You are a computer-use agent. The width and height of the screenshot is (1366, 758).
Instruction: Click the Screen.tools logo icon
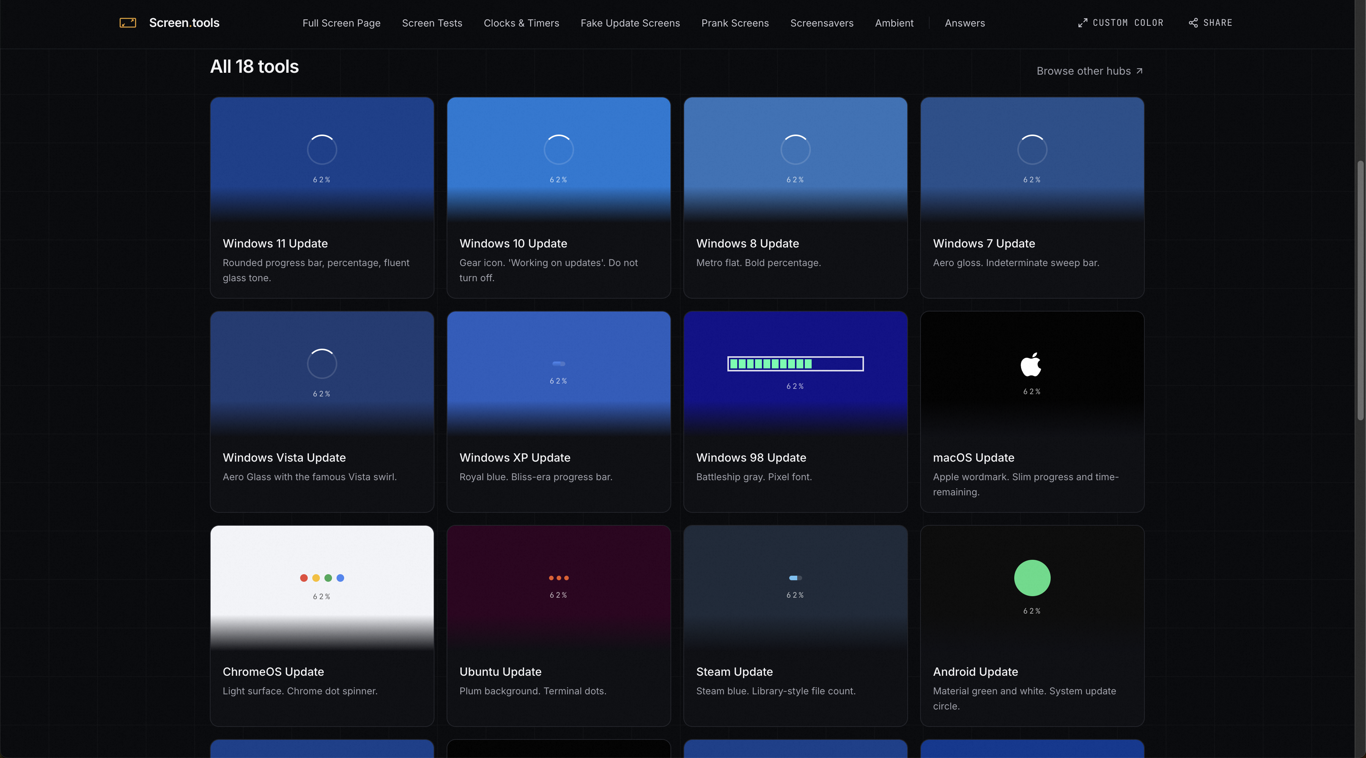click(128, 23)
